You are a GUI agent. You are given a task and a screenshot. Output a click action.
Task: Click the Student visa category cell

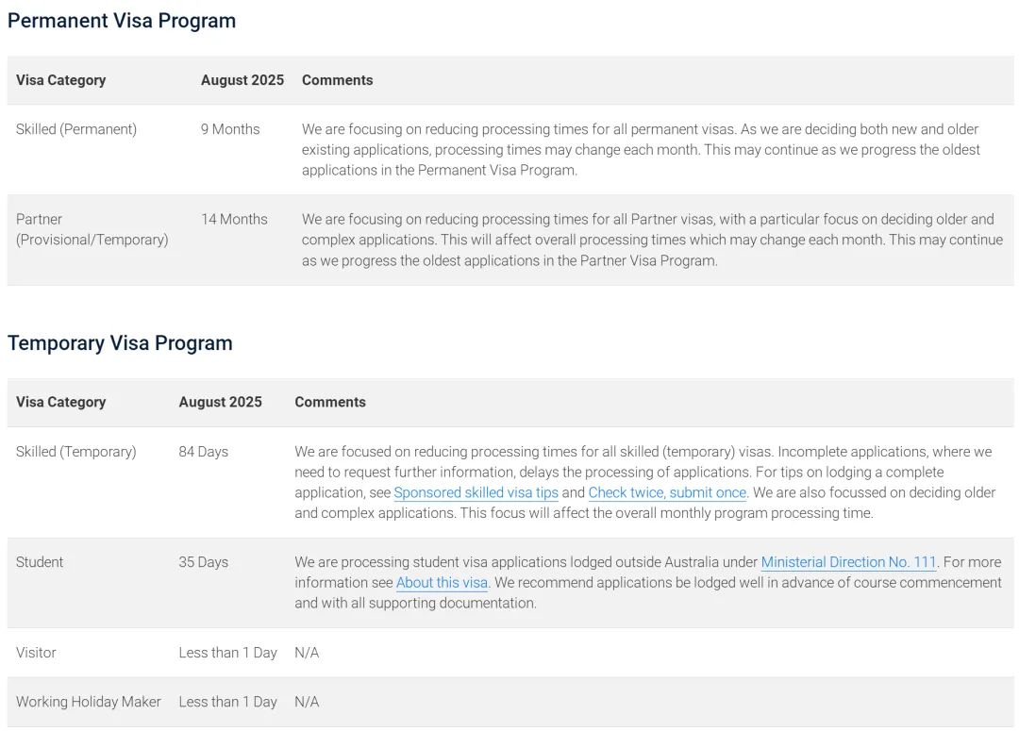pyautogui.click(x=40, y=562)
